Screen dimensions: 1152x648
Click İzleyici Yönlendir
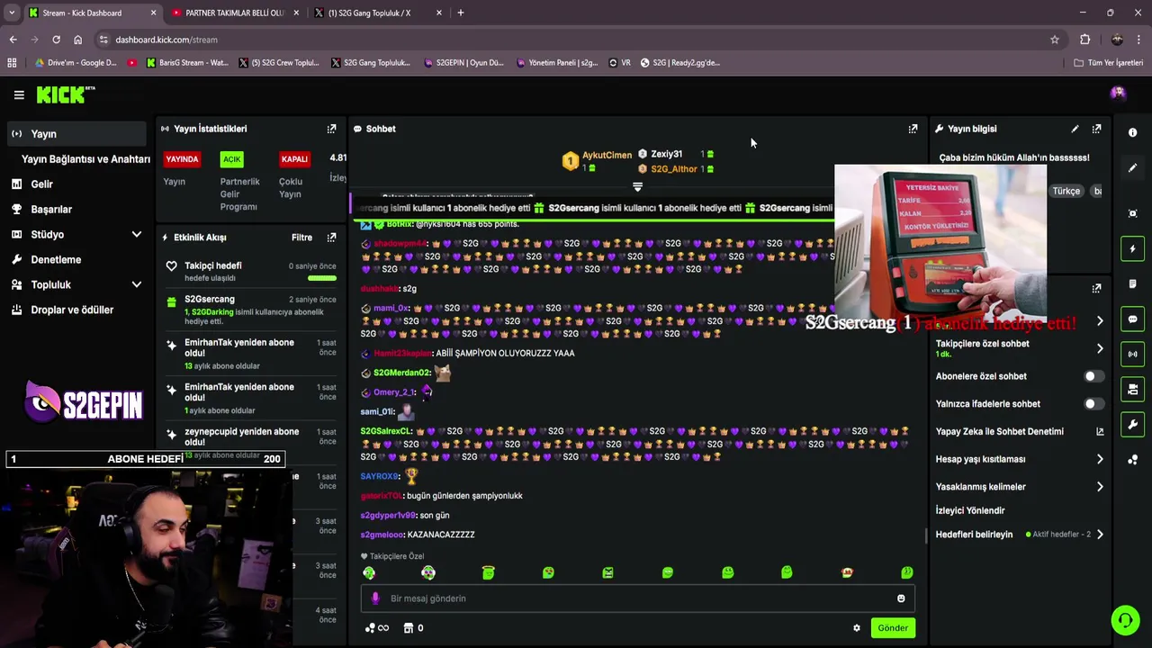[x=970, y=510]
